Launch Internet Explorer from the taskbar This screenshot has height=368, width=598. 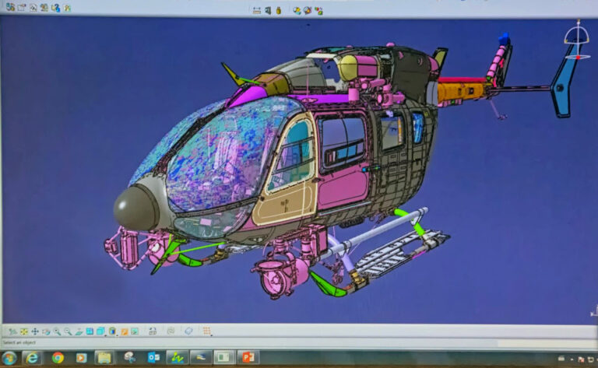[x=33, y=358]
